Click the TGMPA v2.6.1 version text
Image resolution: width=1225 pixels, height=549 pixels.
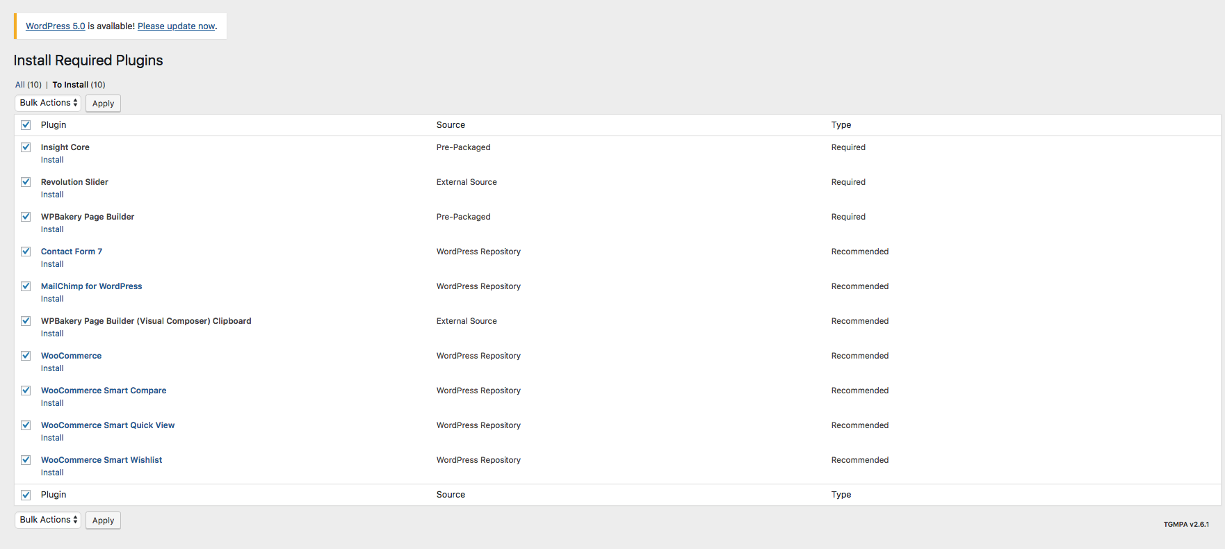point(1186,525)
